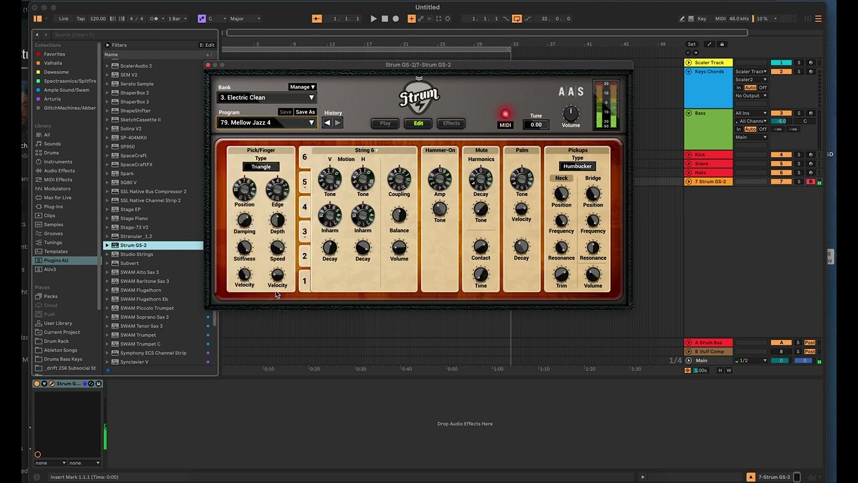Viewport: 858px width, 483px height.
Task: Turn off the Strum GS-2 device activator
Action: tap(38, 384)
